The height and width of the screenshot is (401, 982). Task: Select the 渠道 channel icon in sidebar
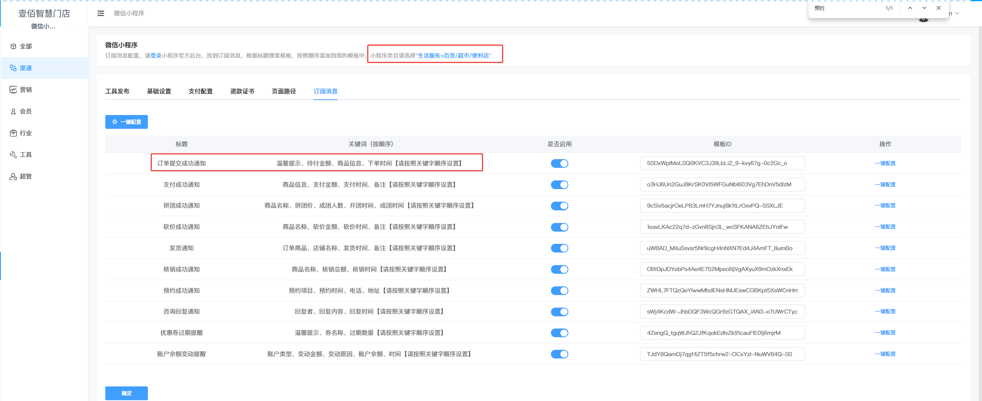coord(13,68)
